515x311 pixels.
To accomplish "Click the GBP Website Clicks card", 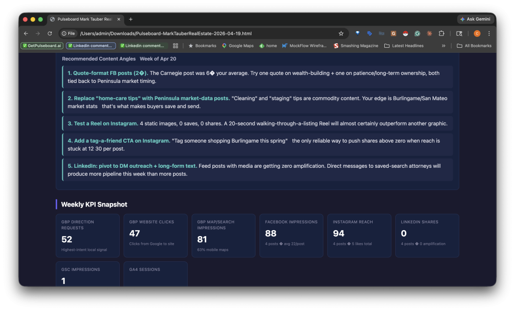I will tap(156, 236).
